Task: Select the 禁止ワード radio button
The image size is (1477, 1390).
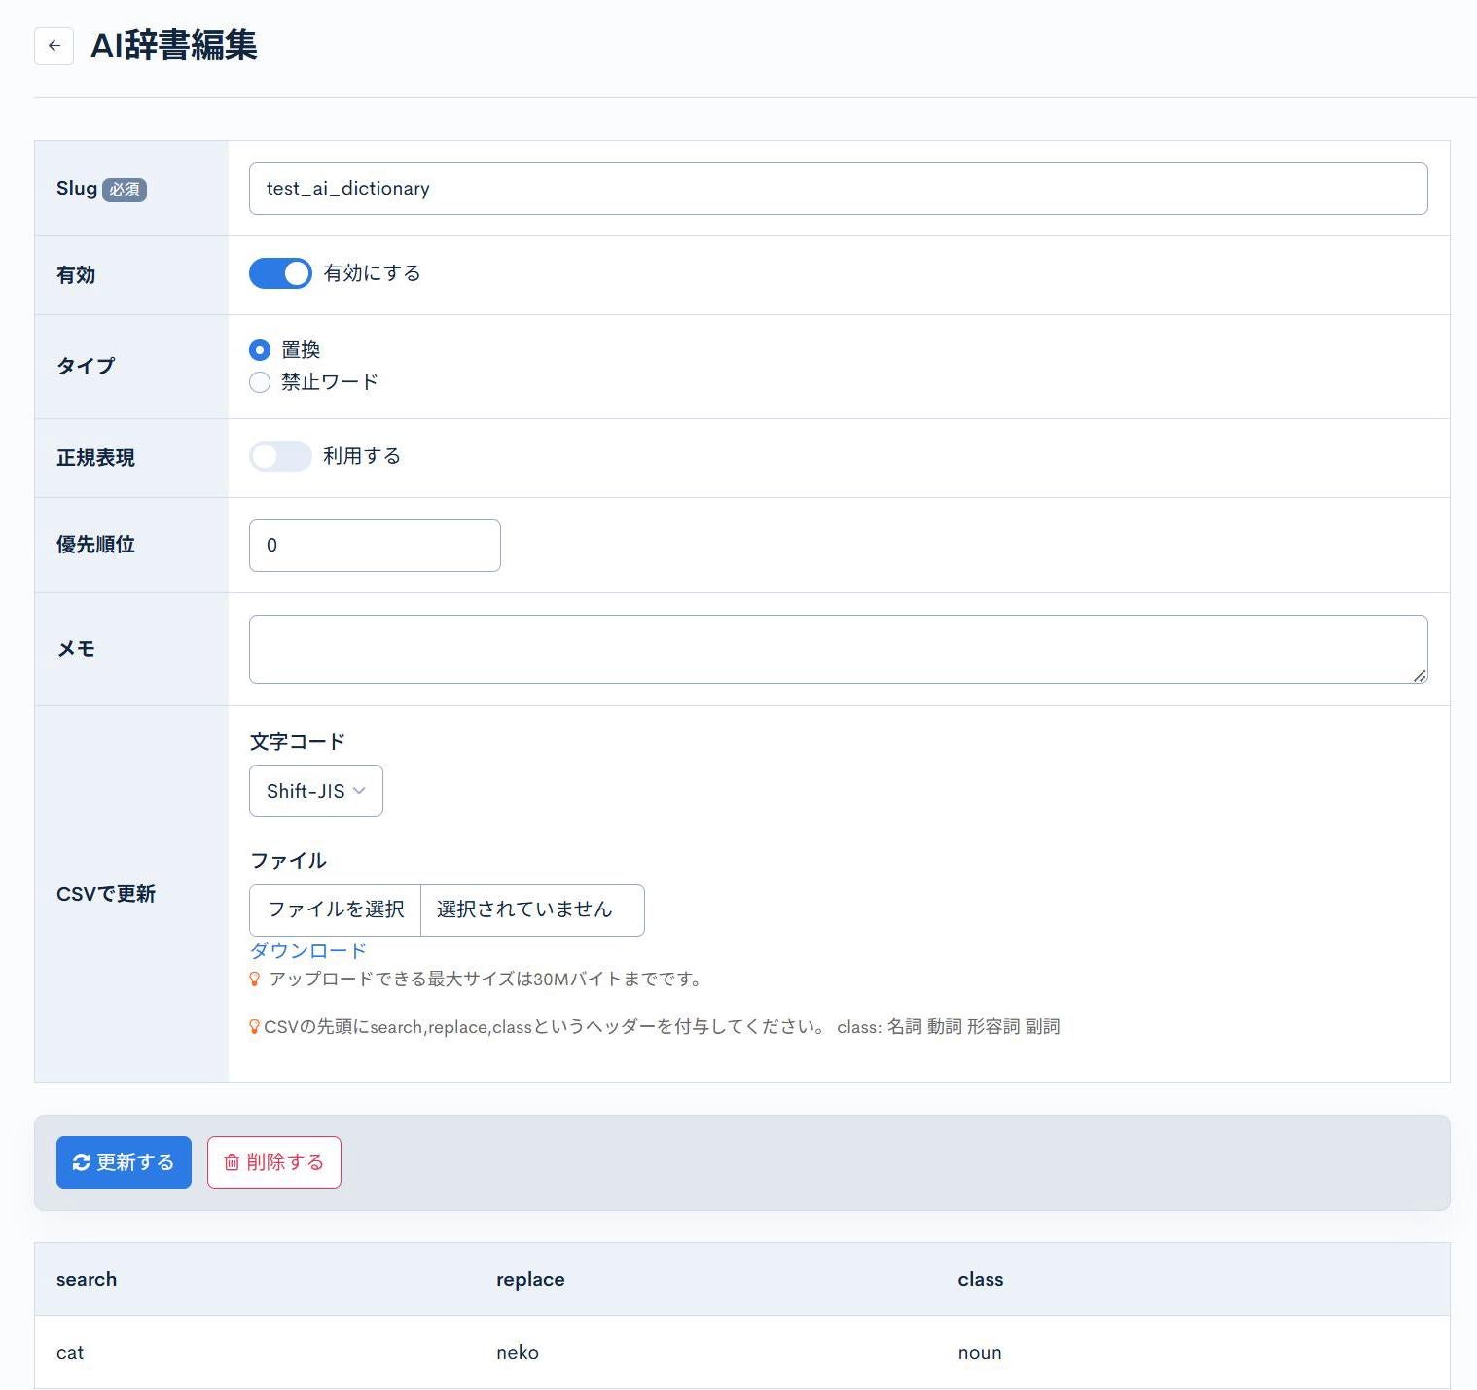Action: coord(259,382)
